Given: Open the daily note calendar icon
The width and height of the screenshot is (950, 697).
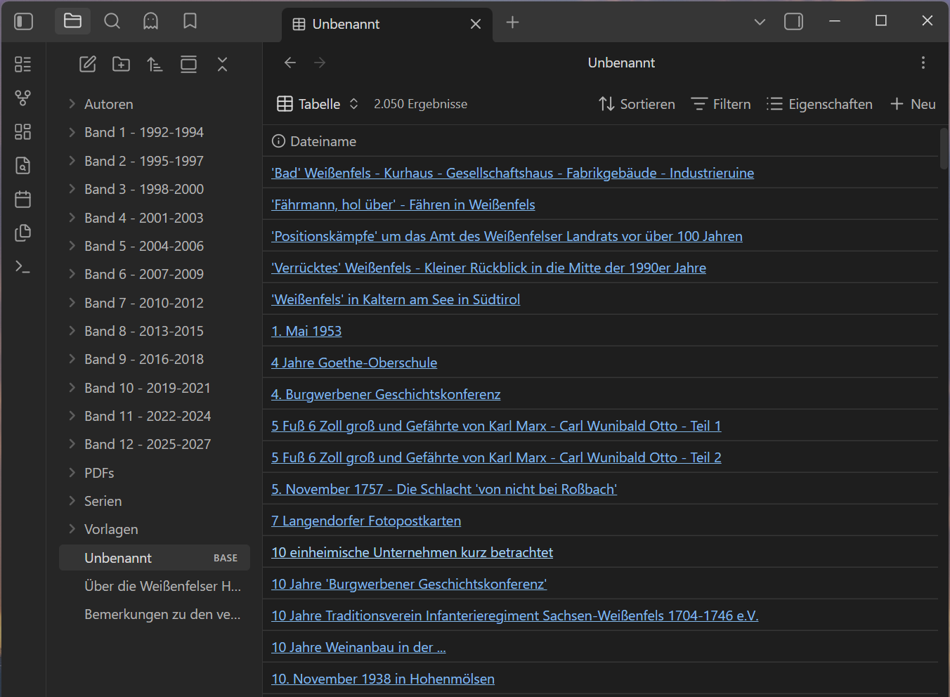Looking at the screenshot, I should 23,200.
